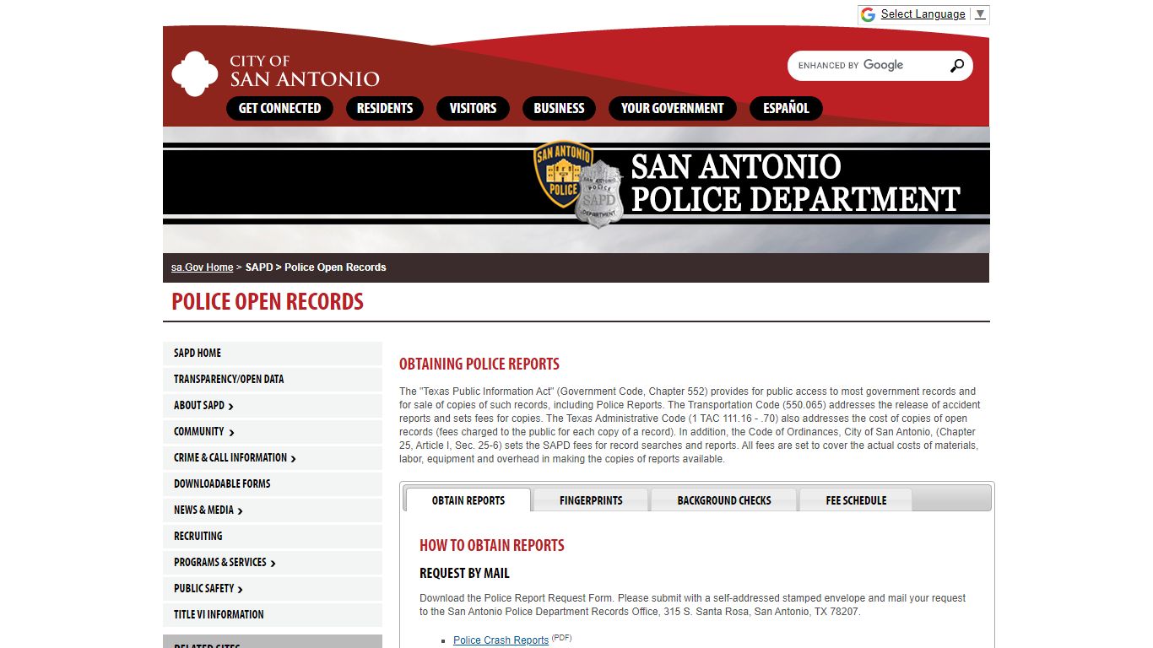This screenshot has width=1153, height=648.
Task: Click the Google branding in the search box
Action: pyautogui.click(x=885, y=65)
